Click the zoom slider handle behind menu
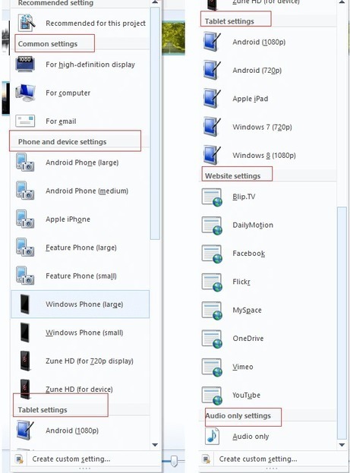The width and height of the screenshot is (350, 473). click(174, 461)
